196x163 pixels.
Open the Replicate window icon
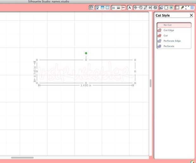(x=155, y=8)
